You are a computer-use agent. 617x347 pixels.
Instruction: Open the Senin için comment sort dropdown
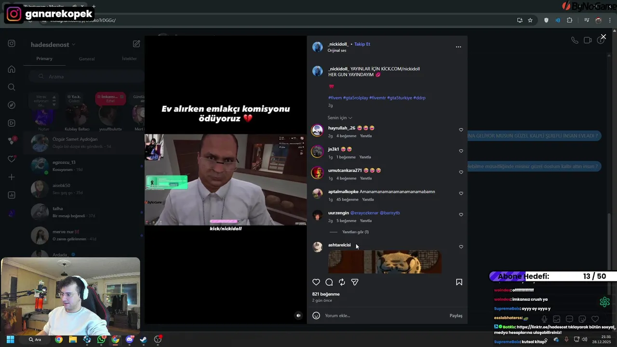coord(340,118)
